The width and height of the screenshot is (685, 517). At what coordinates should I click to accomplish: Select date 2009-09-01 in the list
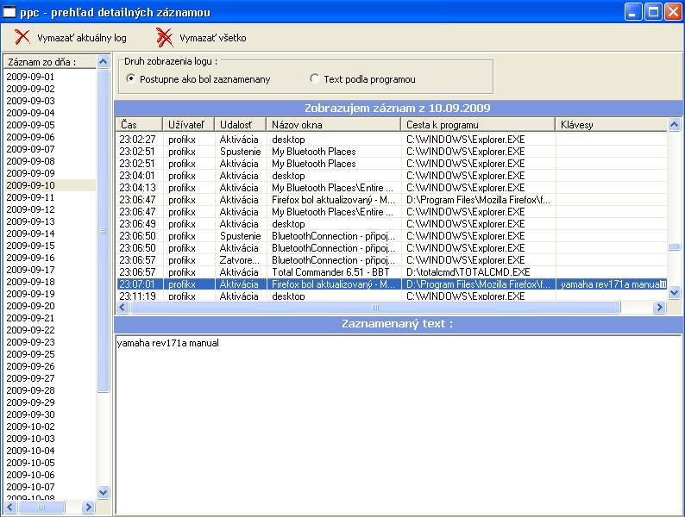tap(30, 77)
